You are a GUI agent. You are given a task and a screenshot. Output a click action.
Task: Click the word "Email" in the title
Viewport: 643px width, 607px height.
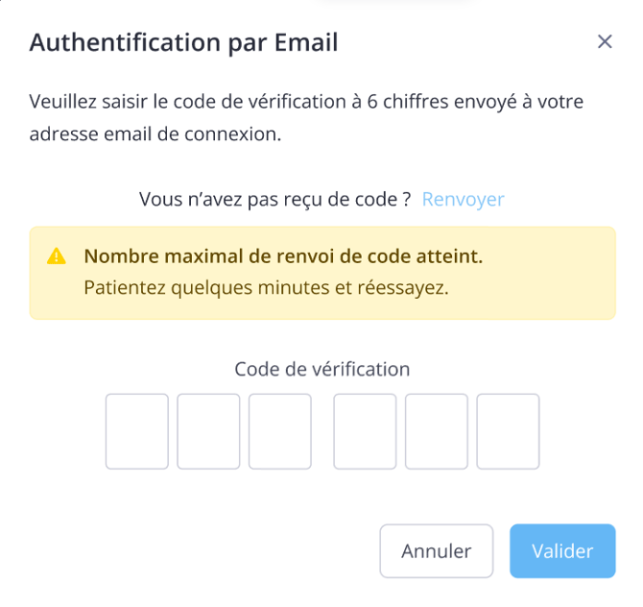point(305,42)
